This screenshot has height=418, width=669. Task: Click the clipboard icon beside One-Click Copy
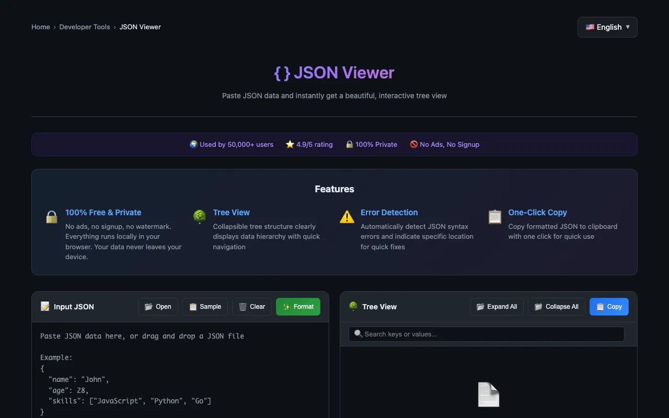coord(494,216)
